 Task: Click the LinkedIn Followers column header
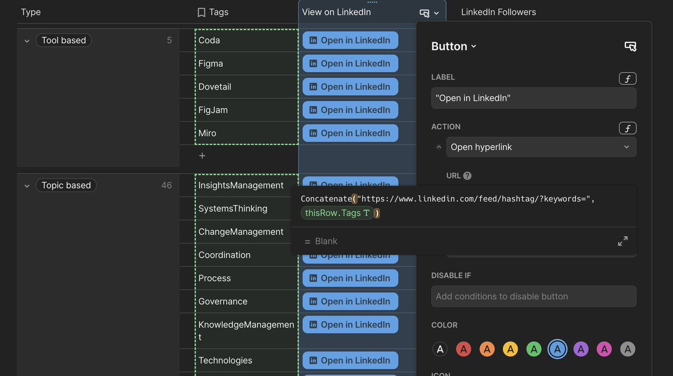tap(498, 12)
